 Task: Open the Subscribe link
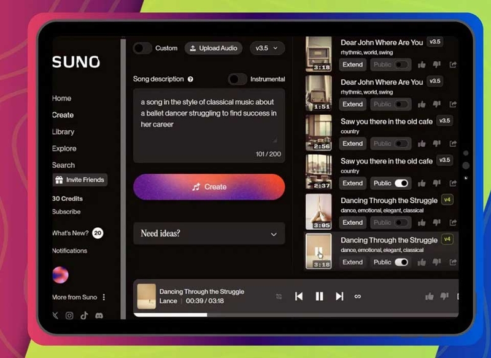click(x=66, y=212)
